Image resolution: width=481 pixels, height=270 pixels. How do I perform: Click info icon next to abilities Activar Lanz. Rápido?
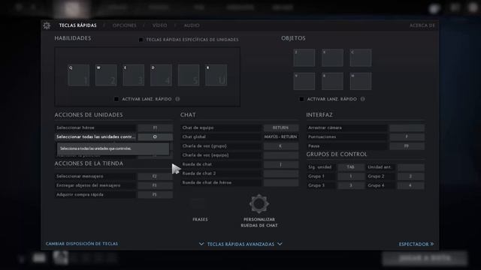click(x=177, y=99)
